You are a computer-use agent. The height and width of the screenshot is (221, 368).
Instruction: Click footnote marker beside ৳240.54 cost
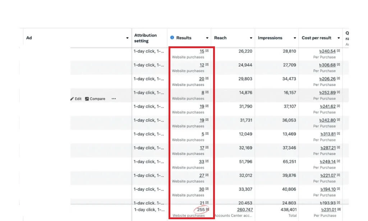coord(339,51)
